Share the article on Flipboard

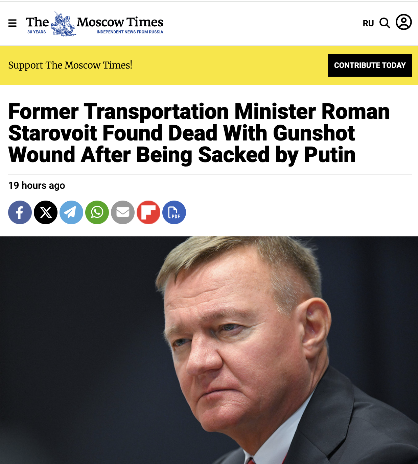(148, 212)
